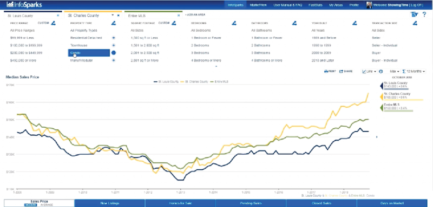Select the Homes for Sale metric tab
The height and width of the screenshot is (207, 433).
pos(180,203)
